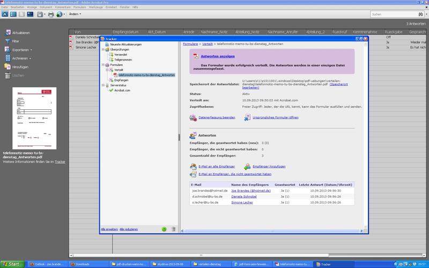Open the Archivieren dropdown
The image size is (429, 268).
tap(21, 58)
